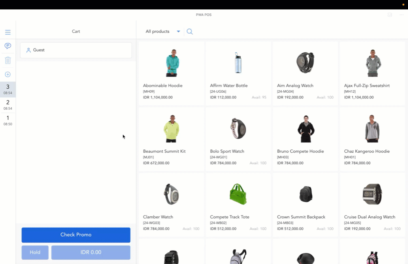
Task: Click the Bolo Sport Watch name
Action: (x=227, y=151)
